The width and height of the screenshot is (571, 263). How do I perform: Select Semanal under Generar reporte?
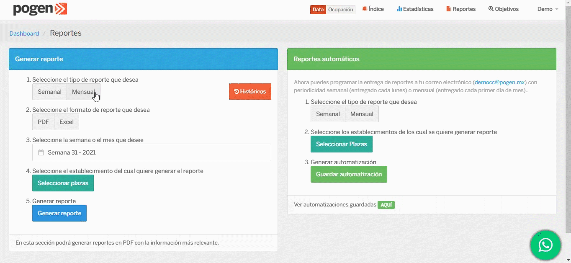(x=49, y=92)
